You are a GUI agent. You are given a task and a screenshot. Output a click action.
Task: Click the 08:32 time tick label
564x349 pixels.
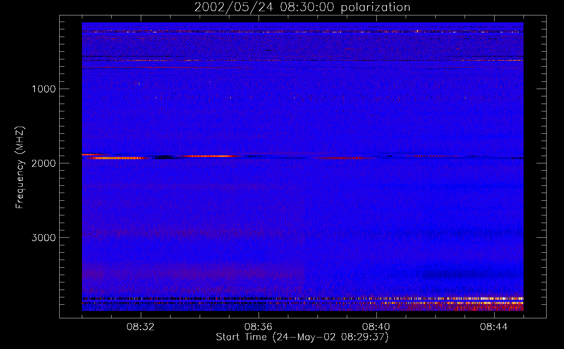point(140,327)
